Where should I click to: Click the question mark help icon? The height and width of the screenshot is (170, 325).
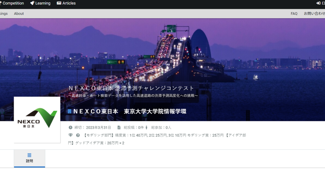pyautogui.click(x=78, y=135)
